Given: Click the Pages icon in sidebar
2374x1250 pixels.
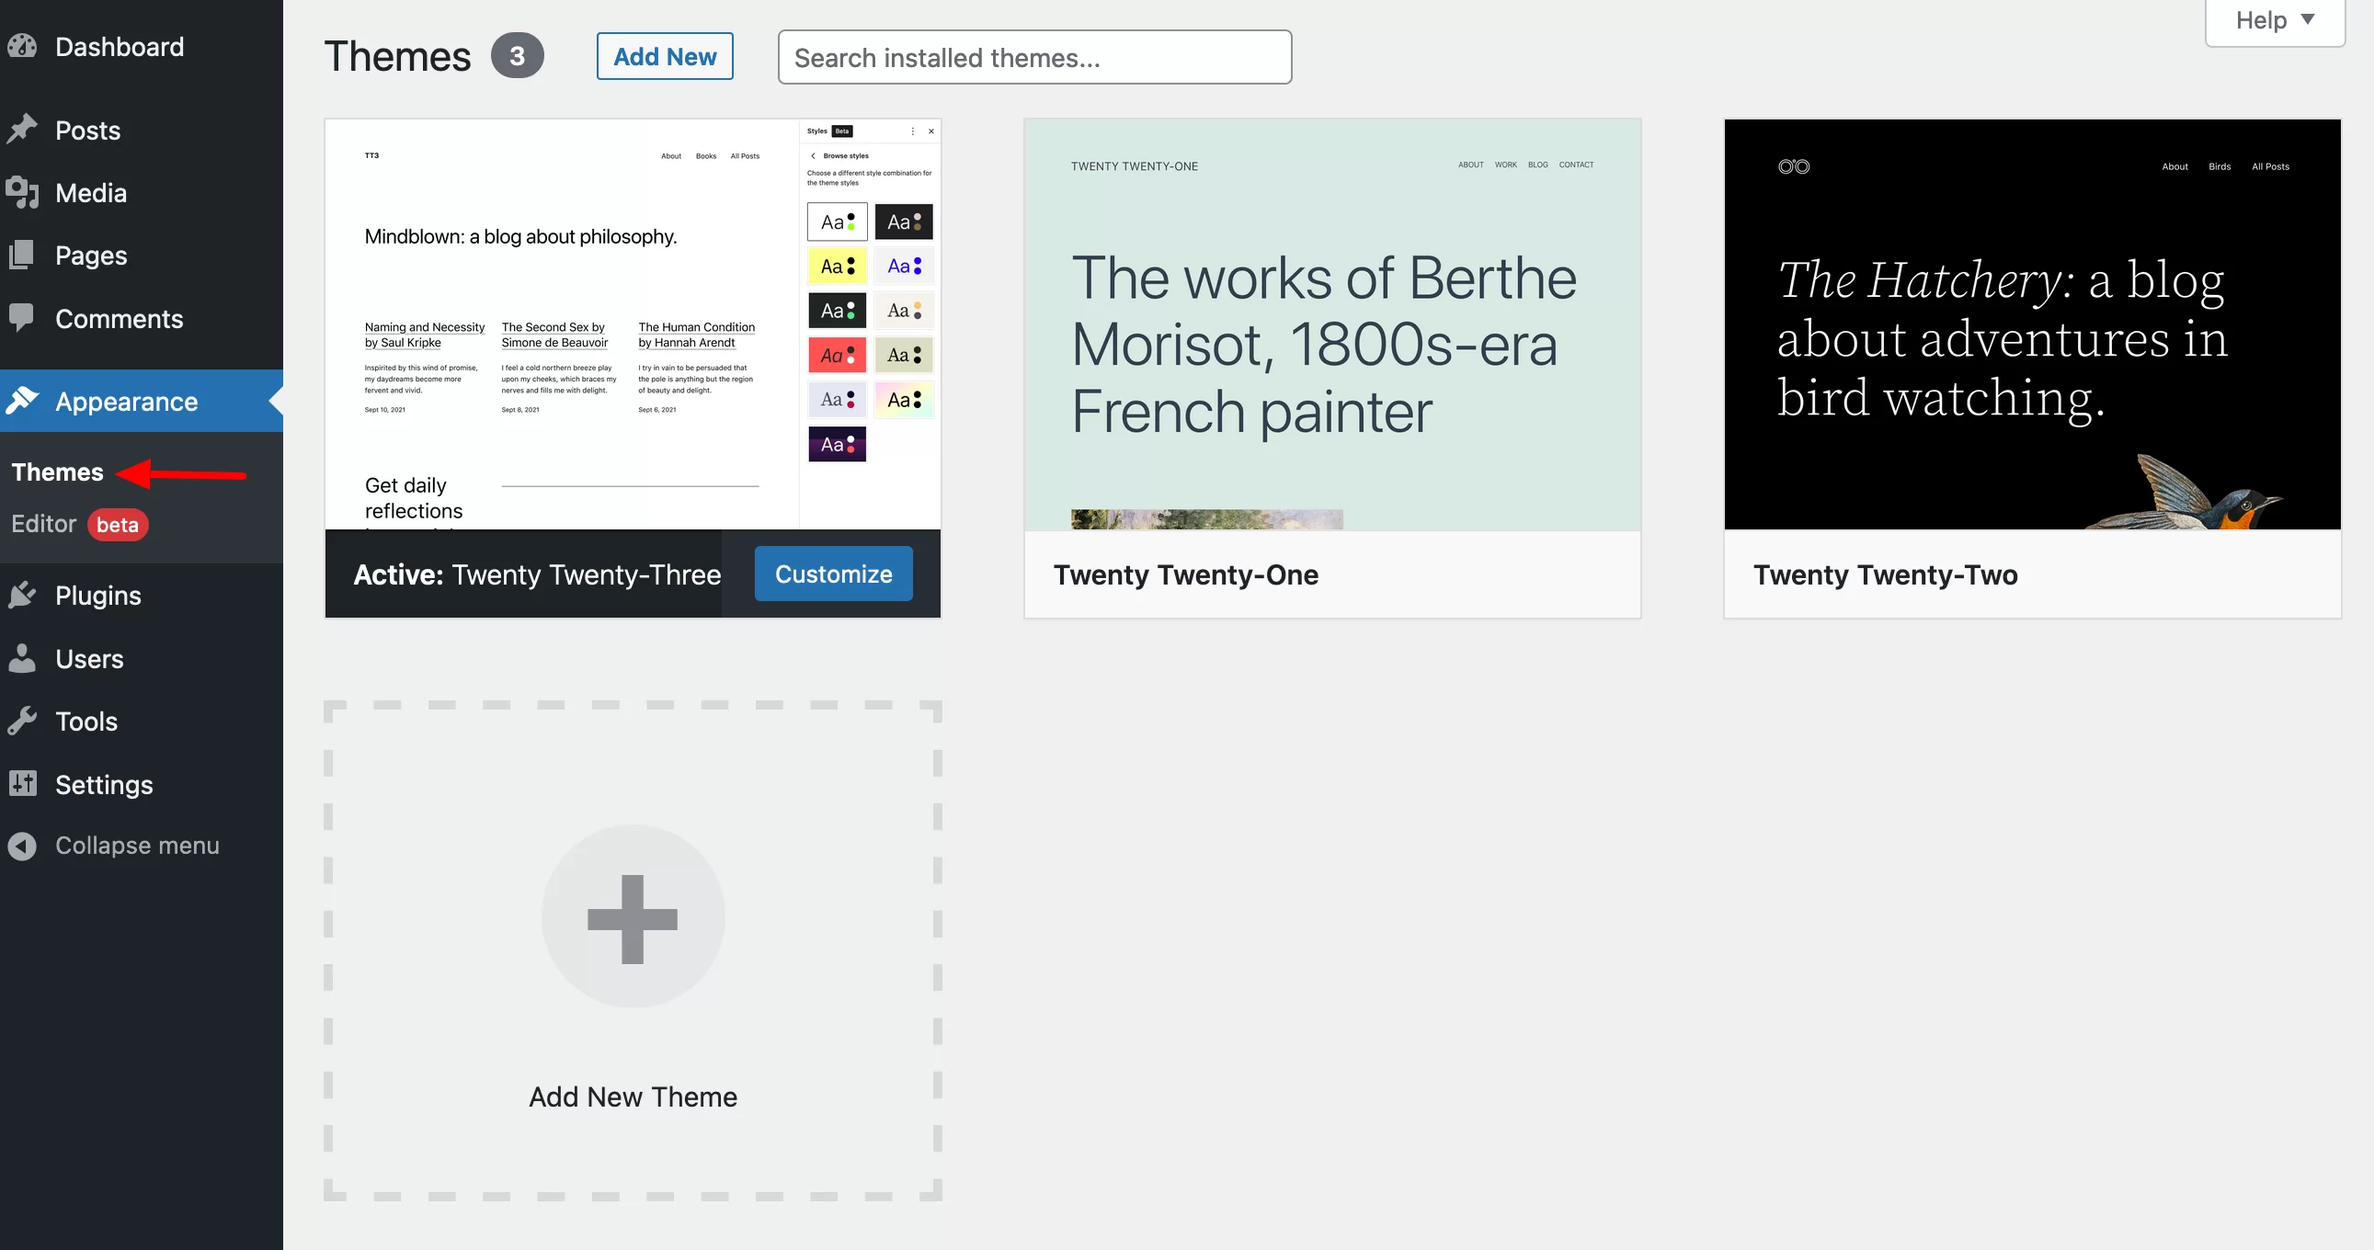Looking at the screenshot, I should 22,256.
